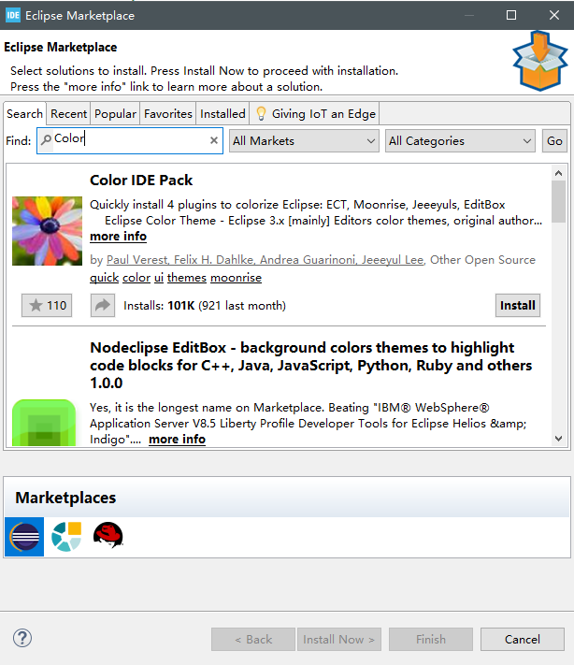Click the 'themes' tag link
The height and width of the screenshot is (665, 574).
coord(187,278)
